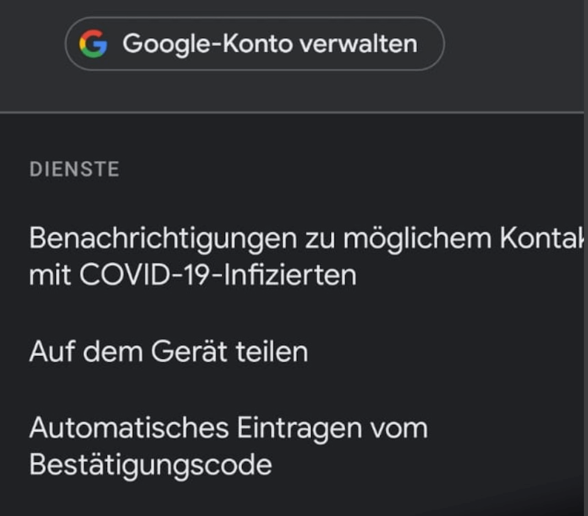The image size is (588, 516).
Task: Click the word 'möglichem' in notifications entry
Action: [418, 238]
